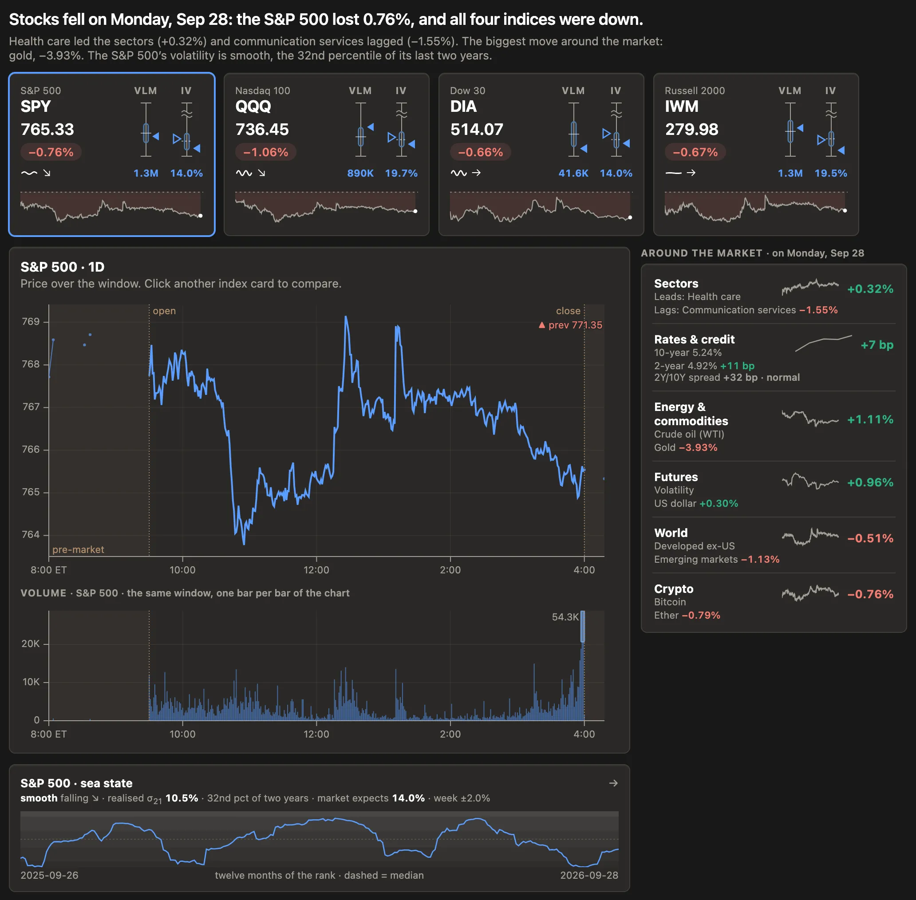The width and height of the screenshot is (916, 900).
Task: Click the QQQ VLM gauge icon
Action: click(x=363, y=130)
